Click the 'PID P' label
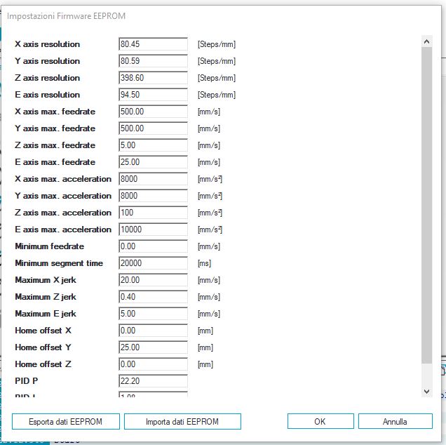The image size is (446, 445). [26, 380]
